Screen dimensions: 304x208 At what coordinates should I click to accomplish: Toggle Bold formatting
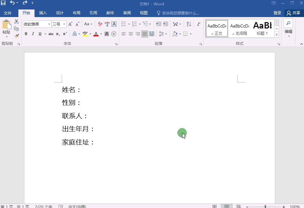(x=26, y=34)
